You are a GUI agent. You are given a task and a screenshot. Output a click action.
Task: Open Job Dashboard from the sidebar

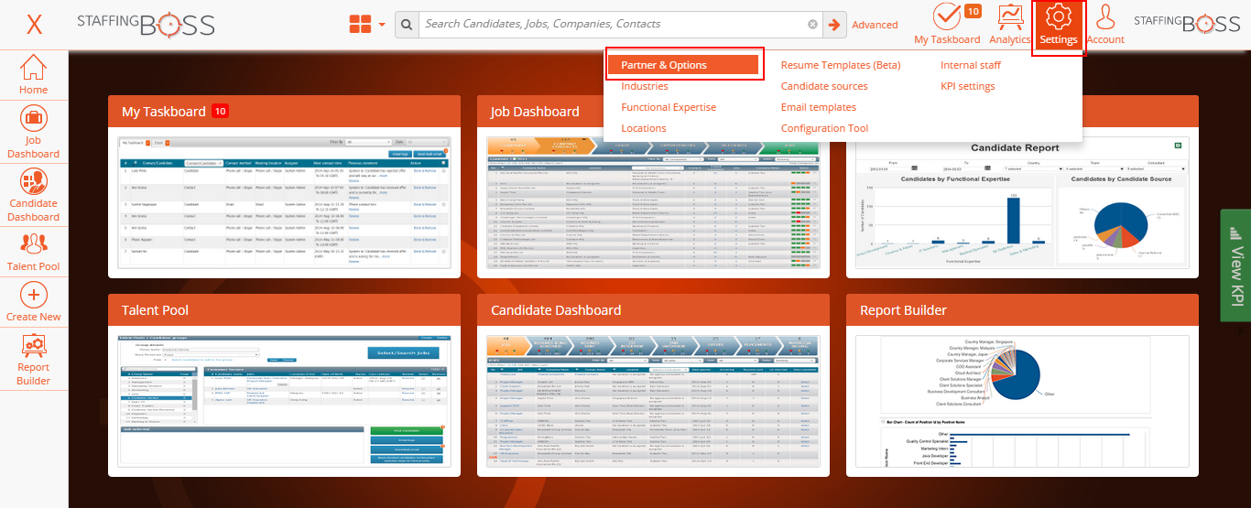coord(34,133)
